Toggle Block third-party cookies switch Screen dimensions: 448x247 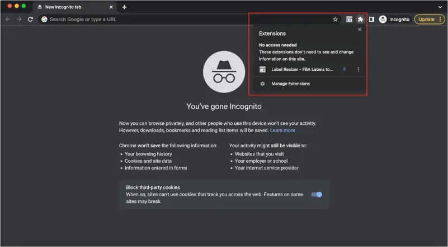click(x=317, y=195)
